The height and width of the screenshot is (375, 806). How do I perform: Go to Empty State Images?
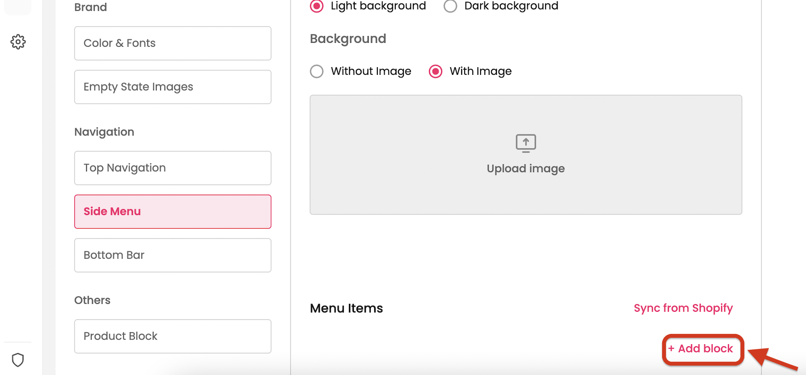click(x=173, y=87)
